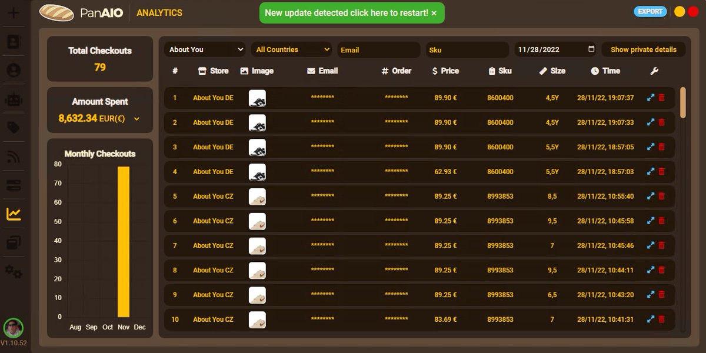Open the settings gears sidebar icon
The width and height of the screenshot is (706, 353).
14,271
